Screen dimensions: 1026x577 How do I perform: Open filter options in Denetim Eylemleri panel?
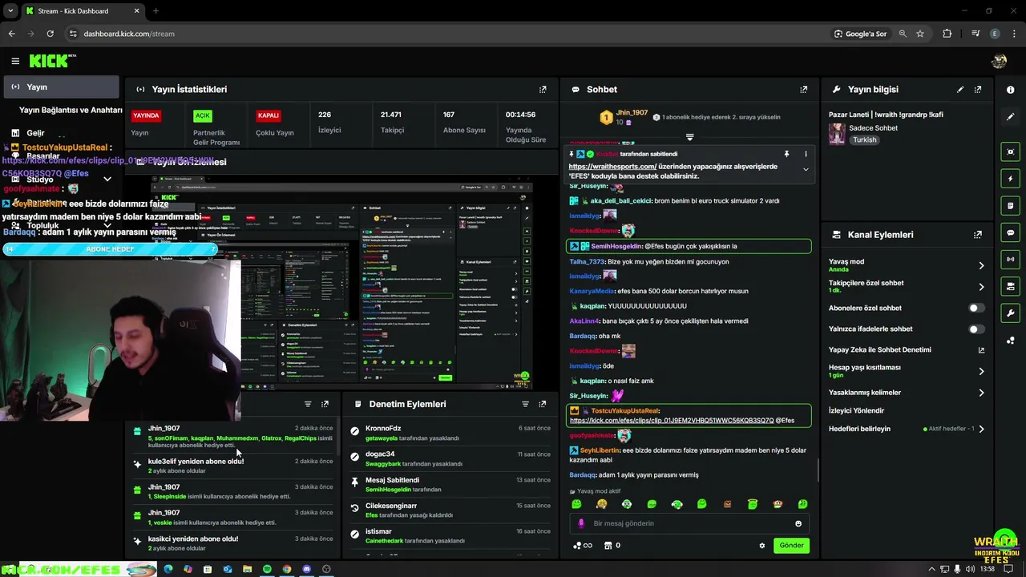[x=525, y=404]
